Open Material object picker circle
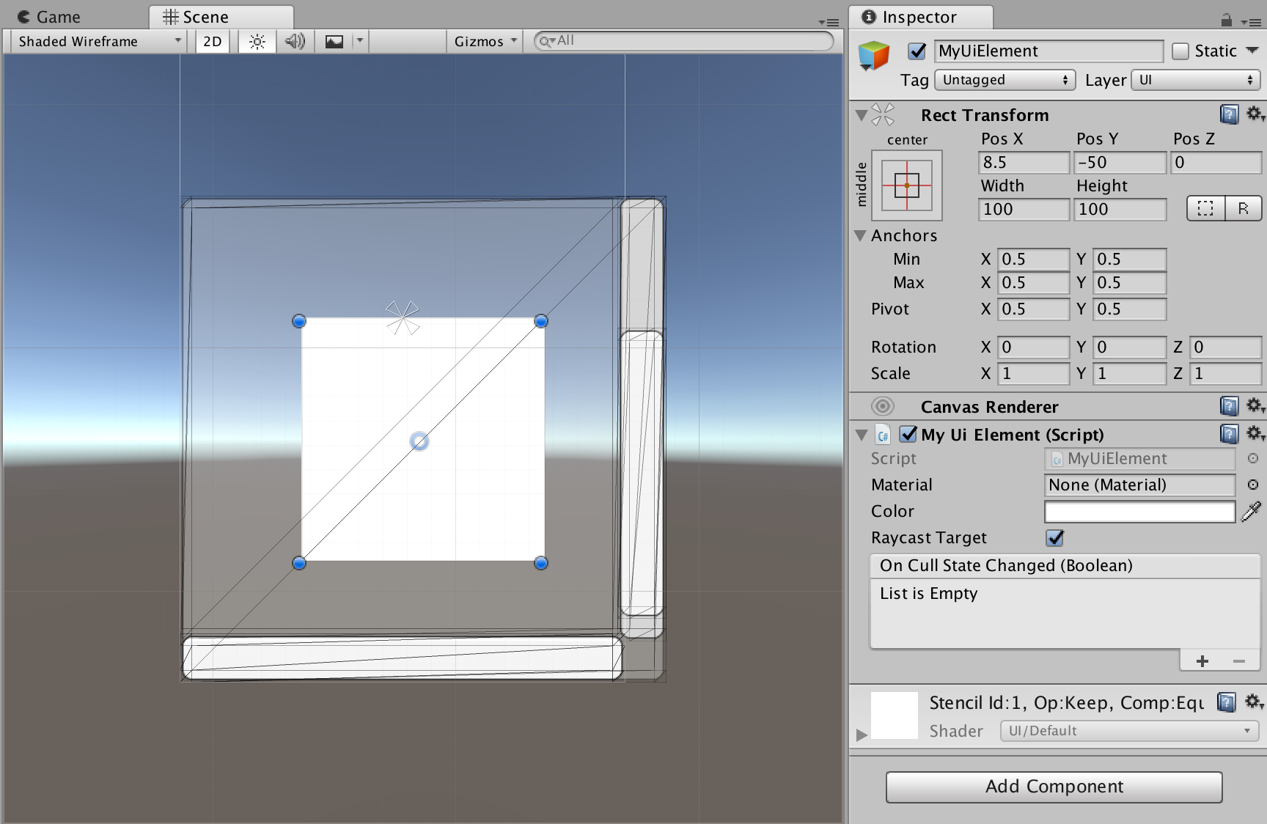The height and width of the screenshot is (824, 1267). click(x=1253, y=485)
